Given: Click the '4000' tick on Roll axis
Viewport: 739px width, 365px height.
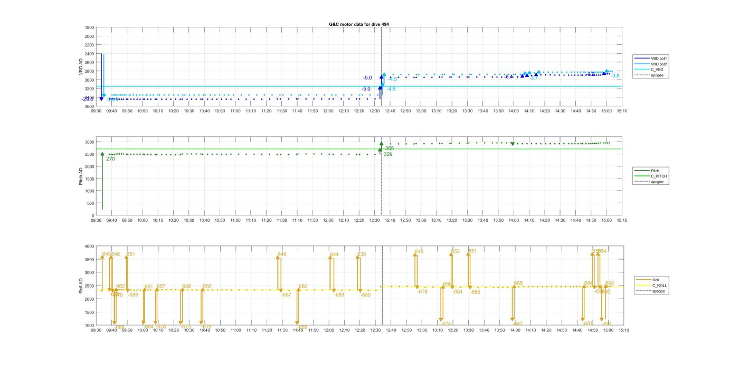Looking at the screenshot, I should [x=89, y=246].
